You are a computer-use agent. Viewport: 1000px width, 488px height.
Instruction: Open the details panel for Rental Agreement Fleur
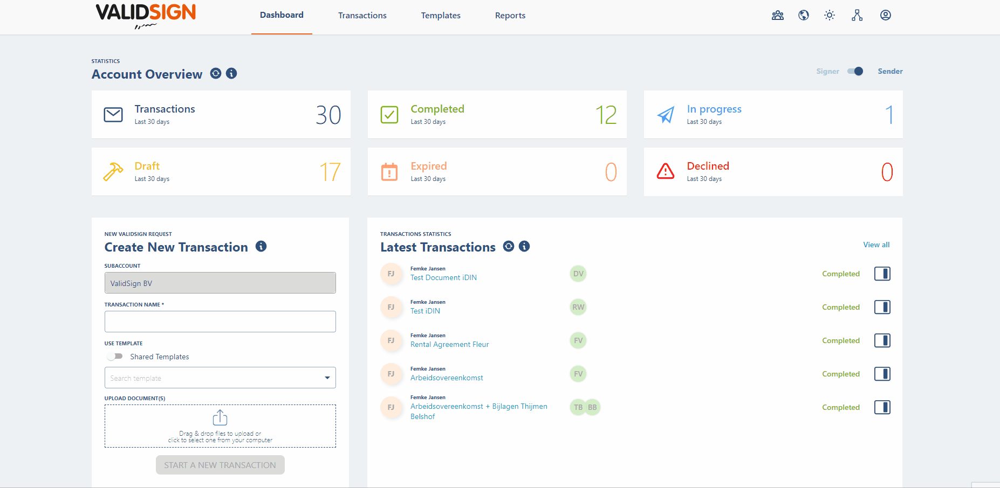pyautogui.click(x=882, y=340)
